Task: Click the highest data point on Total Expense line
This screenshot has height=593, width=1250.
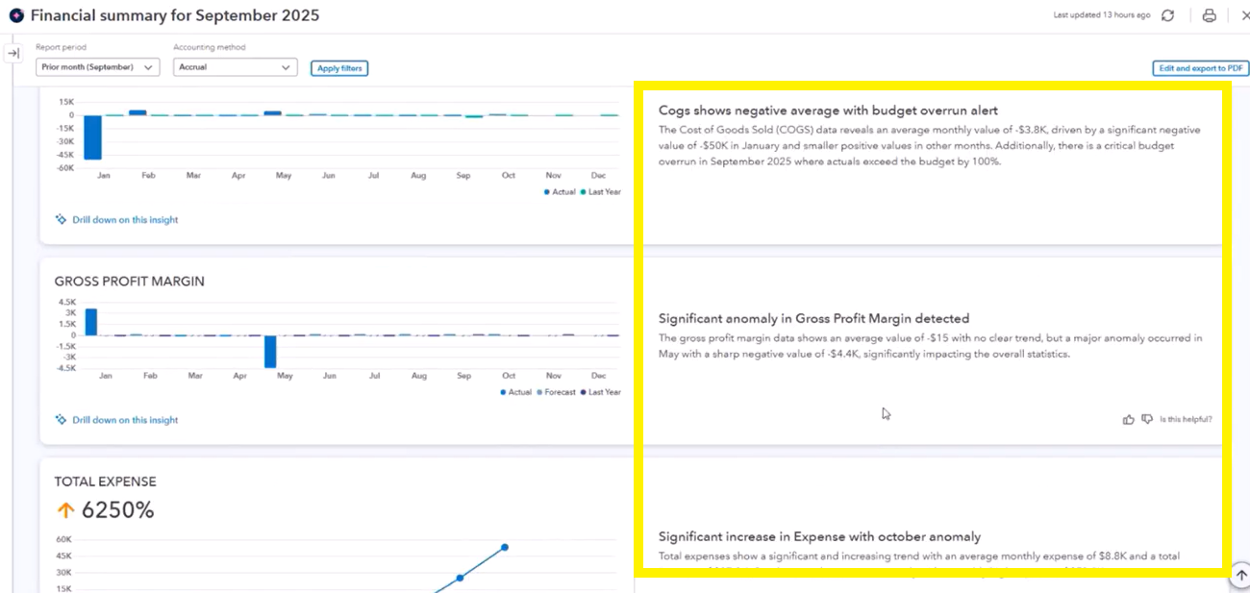Action: pyautogui.click(x=504, y=548)
